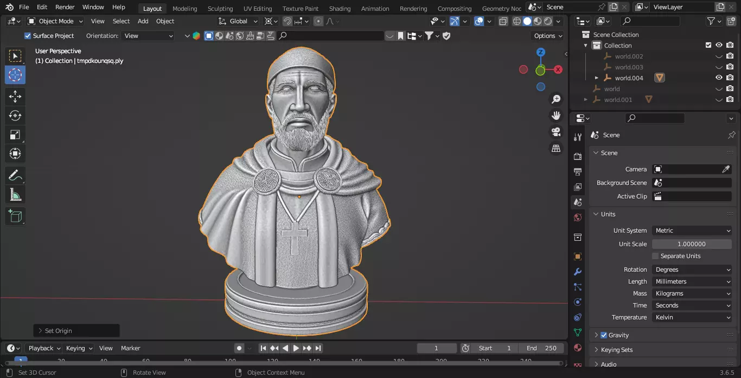Viewport: 741px width, 378px height.
Task: Open the Particles properties tab
Action: pos(578,287)
